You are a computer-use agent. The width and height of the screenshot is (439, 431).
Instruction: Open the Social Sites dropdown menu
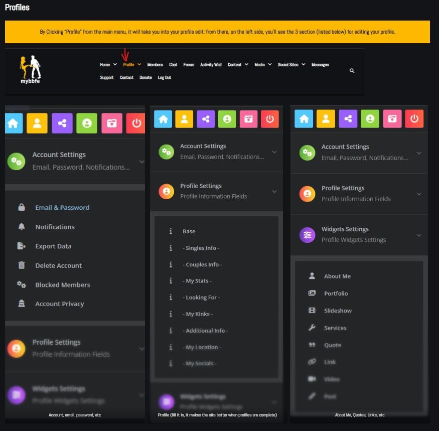pos(291,65)
